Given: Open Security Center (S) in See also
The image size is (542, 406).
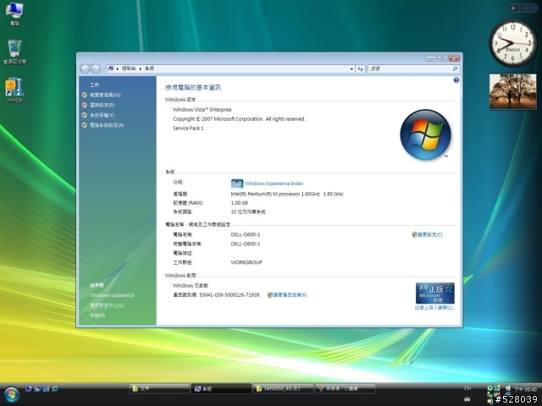Looking at the screenshot, I should point(107,305).
